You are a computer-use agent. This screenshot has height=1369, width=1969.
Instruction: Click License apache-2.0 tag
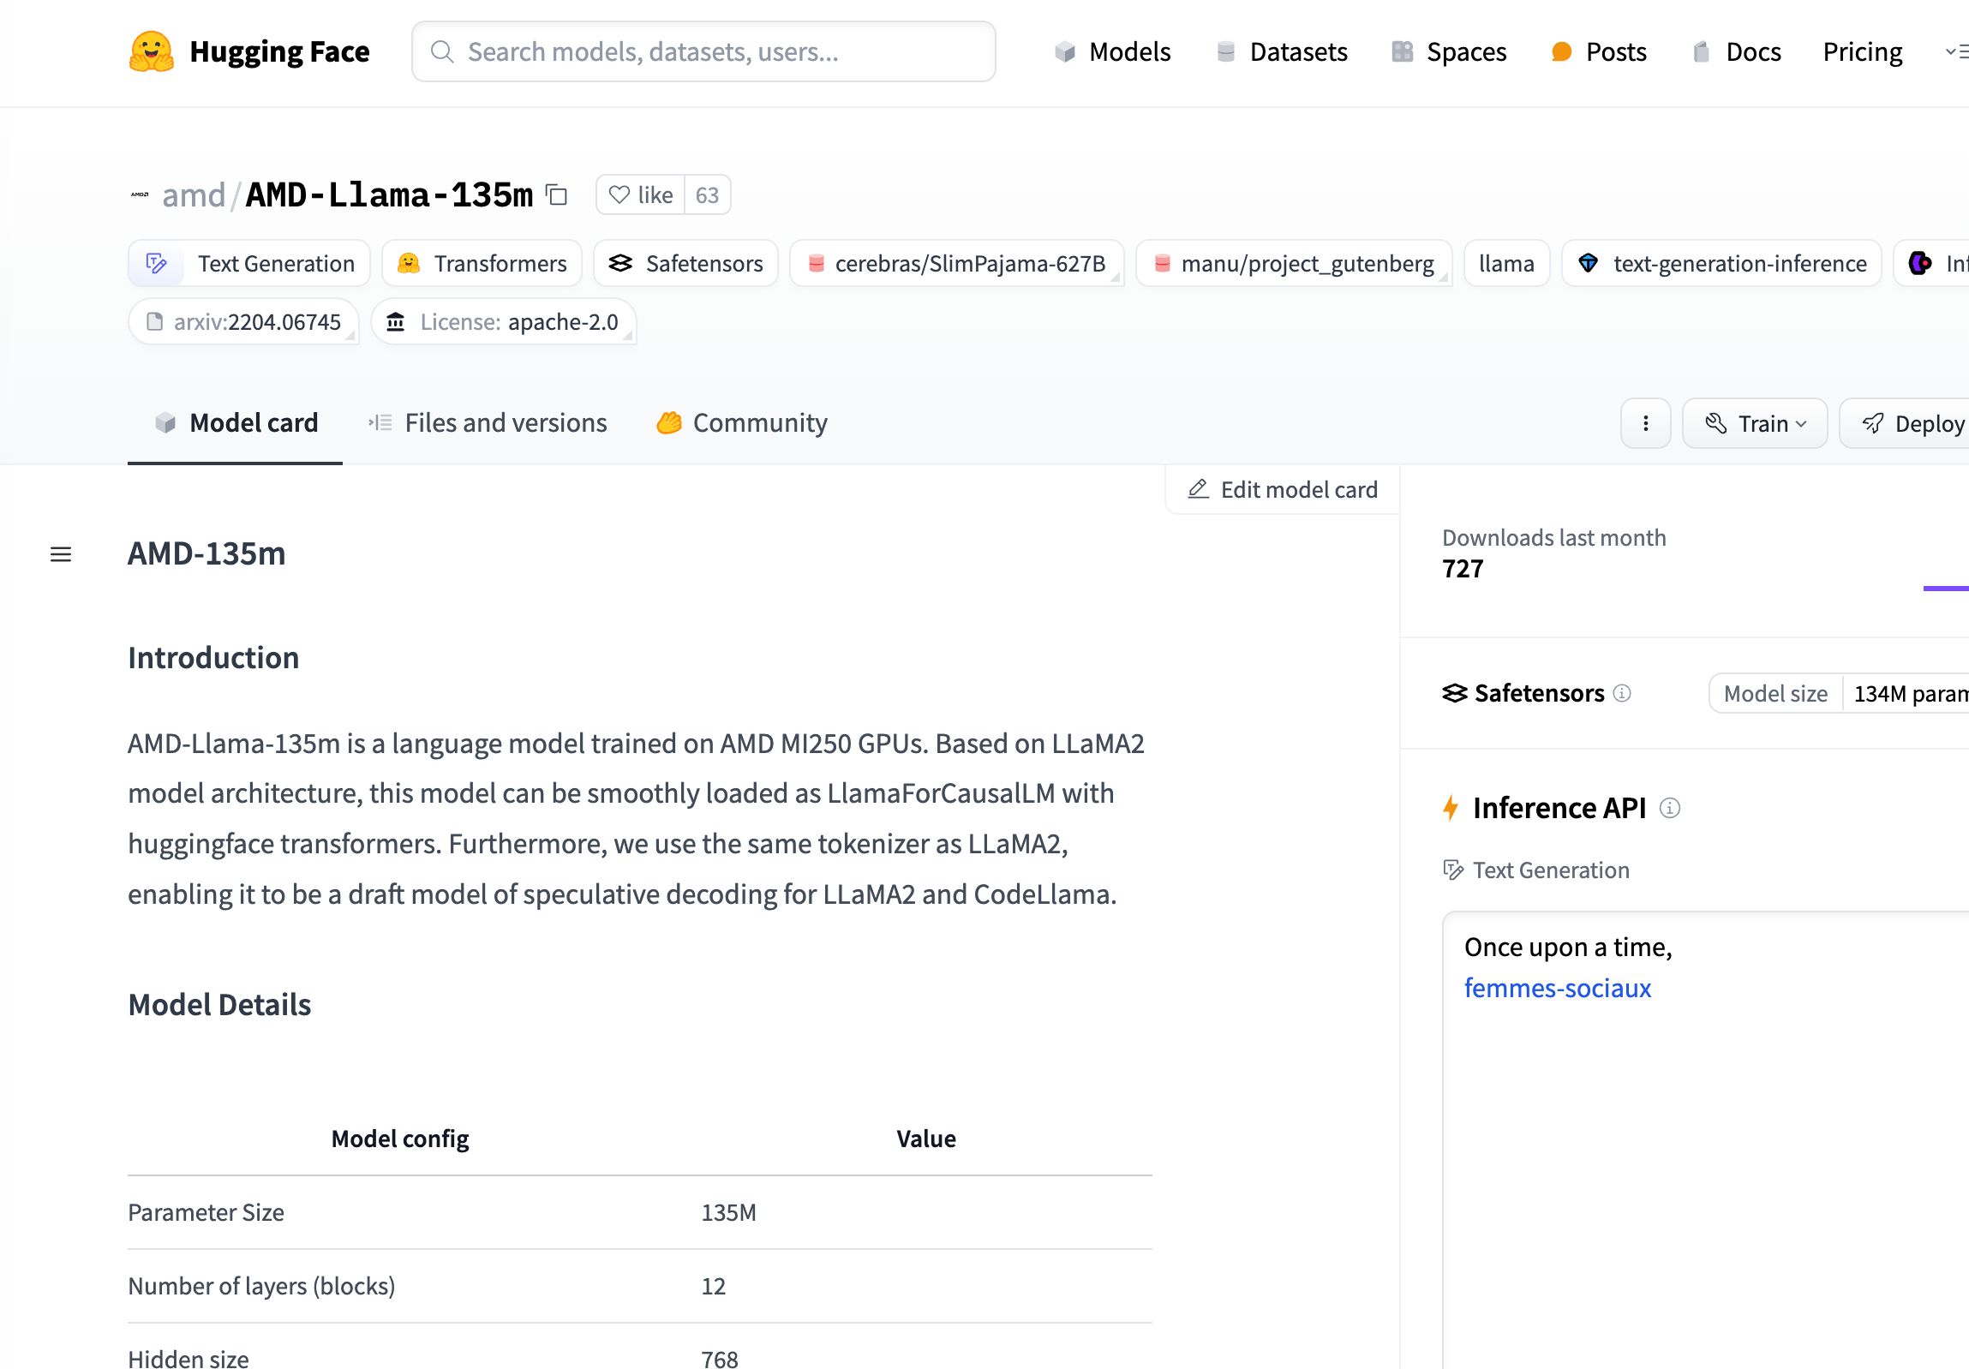click(504, 321)
